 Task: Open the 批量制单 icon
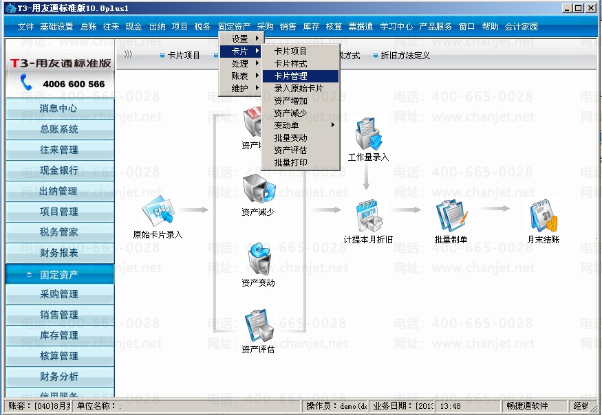pyautogui.click(x=451, y=216)
